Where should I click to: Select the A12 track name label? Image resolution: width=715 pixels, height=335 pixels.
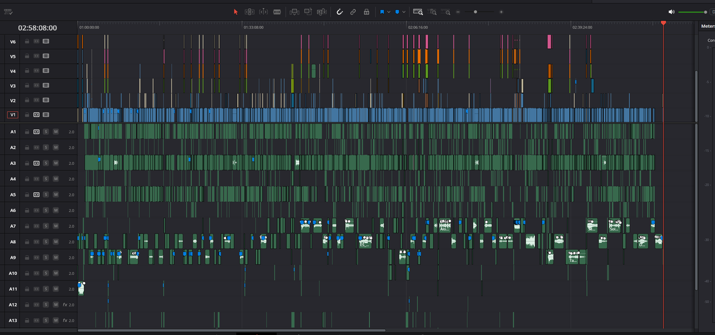[13, 305]
